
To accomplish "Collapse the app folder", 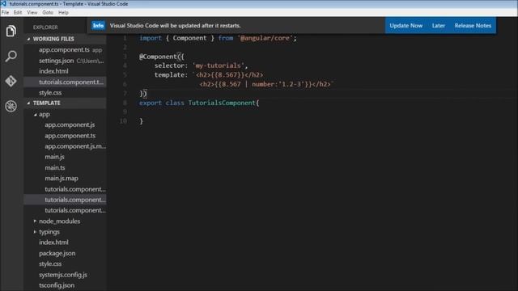I will coord(35,115).
